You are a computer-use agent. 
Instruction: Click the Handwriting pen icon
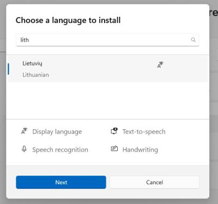point(114,149)
